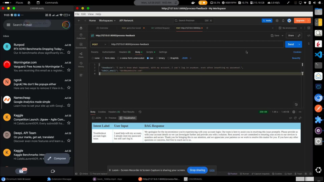Open the request Settings tab
The width and height of the screenshot is (324, 182).
click(163, 52)
